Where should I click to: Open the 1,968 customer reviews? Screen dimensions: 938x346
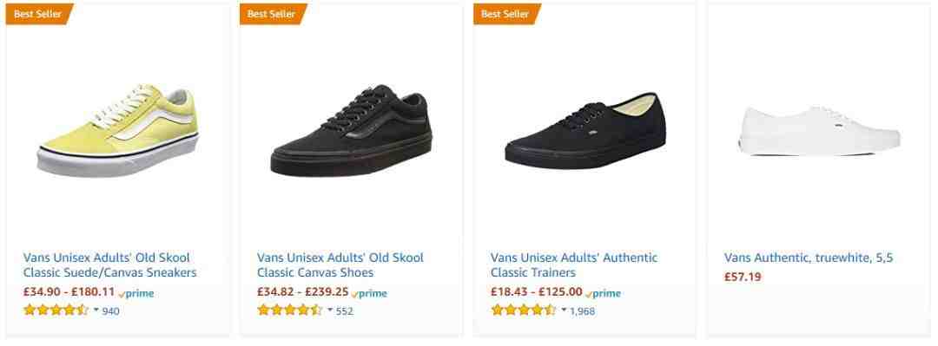(582, 310)
